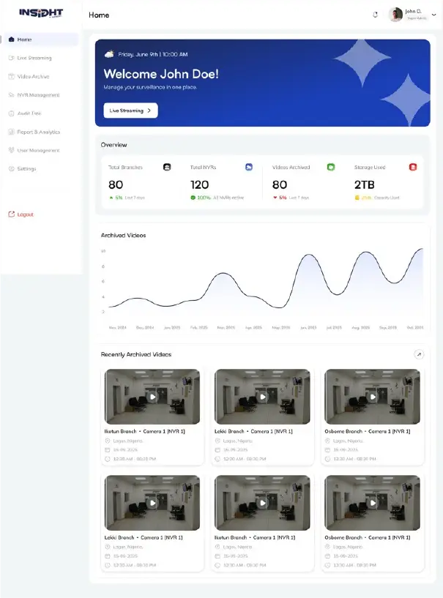
Task: Click the Welcome John Doe! heading
Action: [x=161, y=74]
